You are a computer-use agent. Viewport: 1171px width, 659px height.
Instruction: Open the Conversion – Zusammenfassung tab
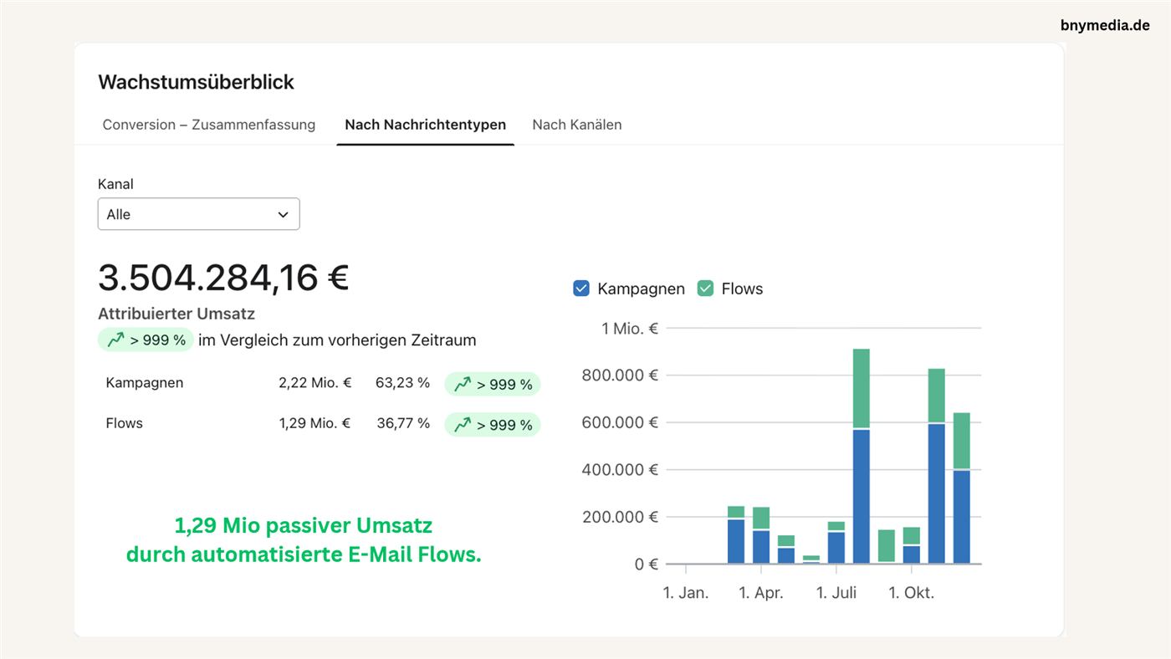(x=209, y=125)
